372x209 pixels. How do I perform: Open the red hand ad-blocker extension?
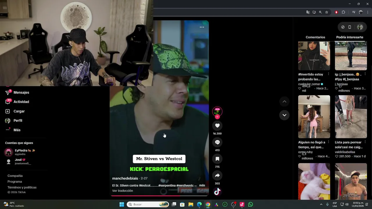pos(336,12)
